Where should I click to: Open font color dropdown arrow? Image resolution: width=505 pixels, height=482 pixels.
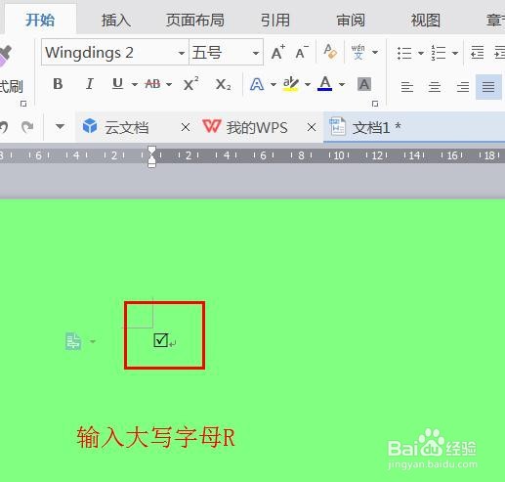(x=342, y=84)
